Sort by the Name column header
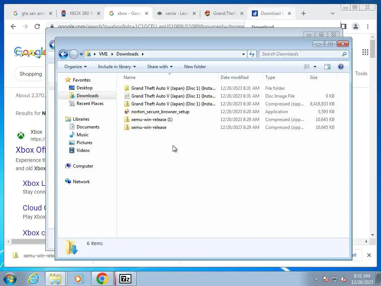Screen dimensions: 381x286 [x=129, y=77]
